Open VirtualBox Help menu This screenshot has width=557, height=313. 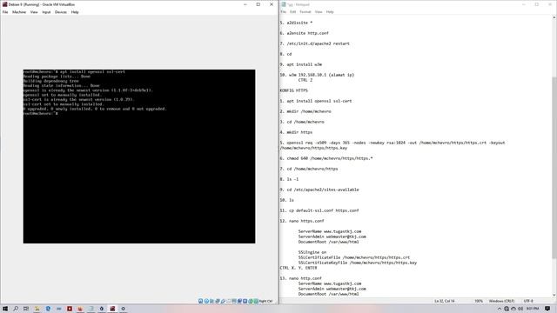(75, 12)
